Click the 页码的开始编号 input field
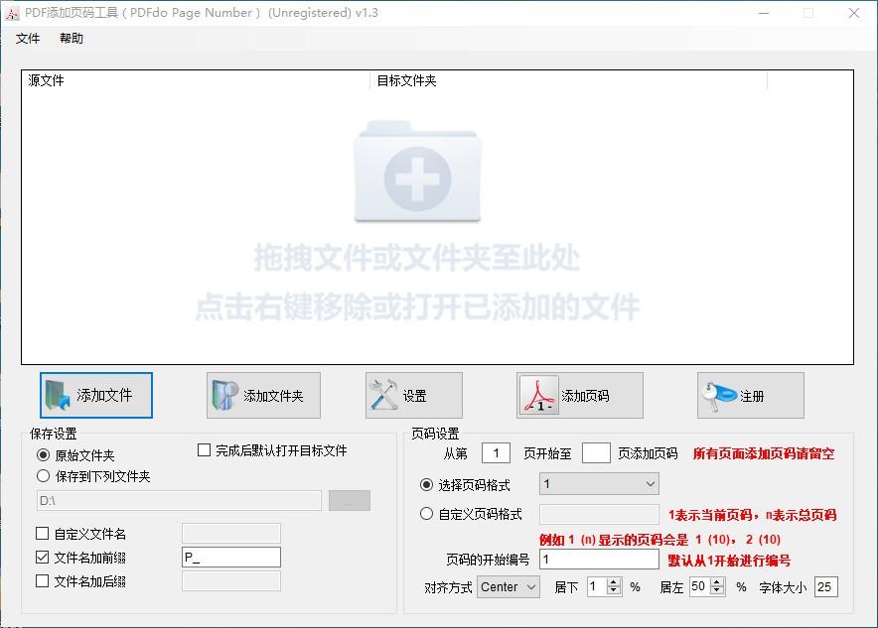878x628 pixels. pyautogui.click(x=599, y=560)
